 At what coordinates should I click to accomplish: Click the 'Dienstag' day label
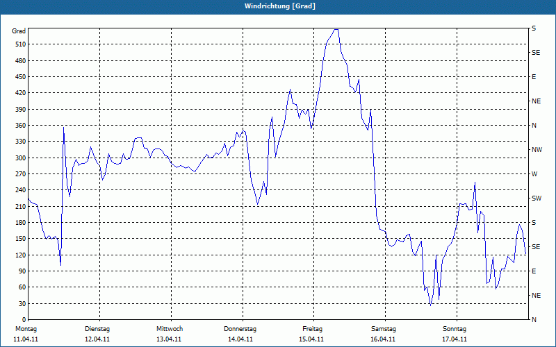97,329
